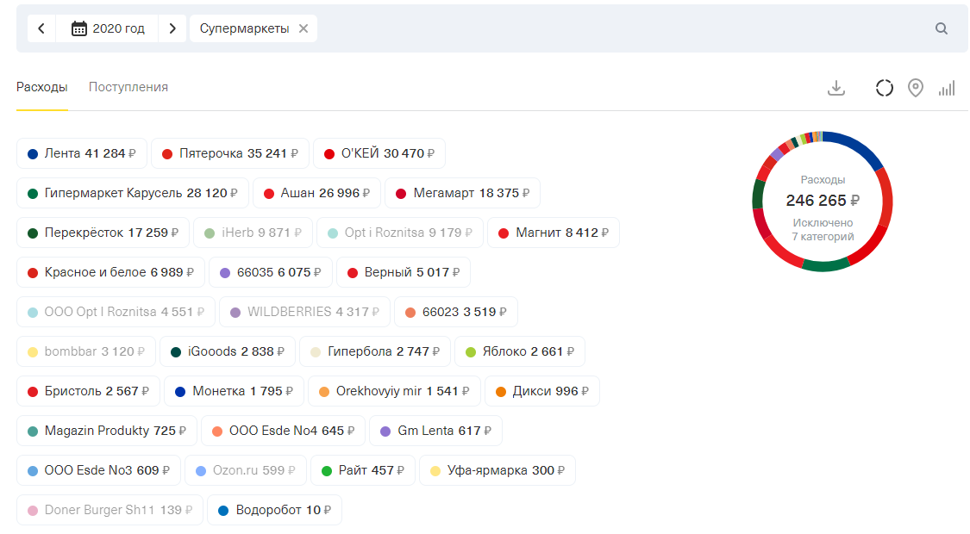Toggle the Лента 41 284 ₽ merchant chip
The width and height of the screenshot is (970, 534).
point(82,153)
